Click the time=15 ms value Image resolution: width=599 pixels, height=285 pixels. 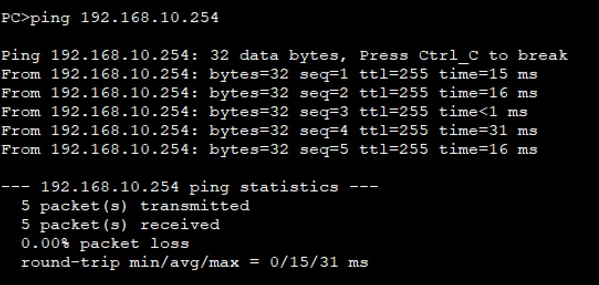pos(488,74)
